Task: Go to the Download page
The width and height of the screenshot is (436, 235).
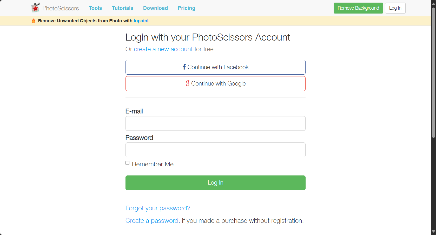Action: [155, 8]
